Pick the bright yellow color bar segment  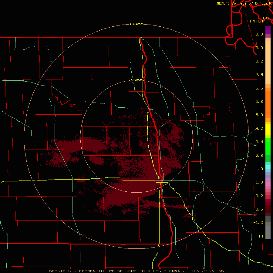point(268,130)
